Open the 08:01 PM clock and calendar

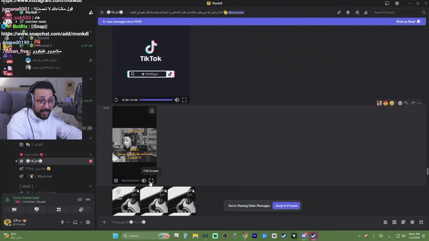tap(414, 236)
